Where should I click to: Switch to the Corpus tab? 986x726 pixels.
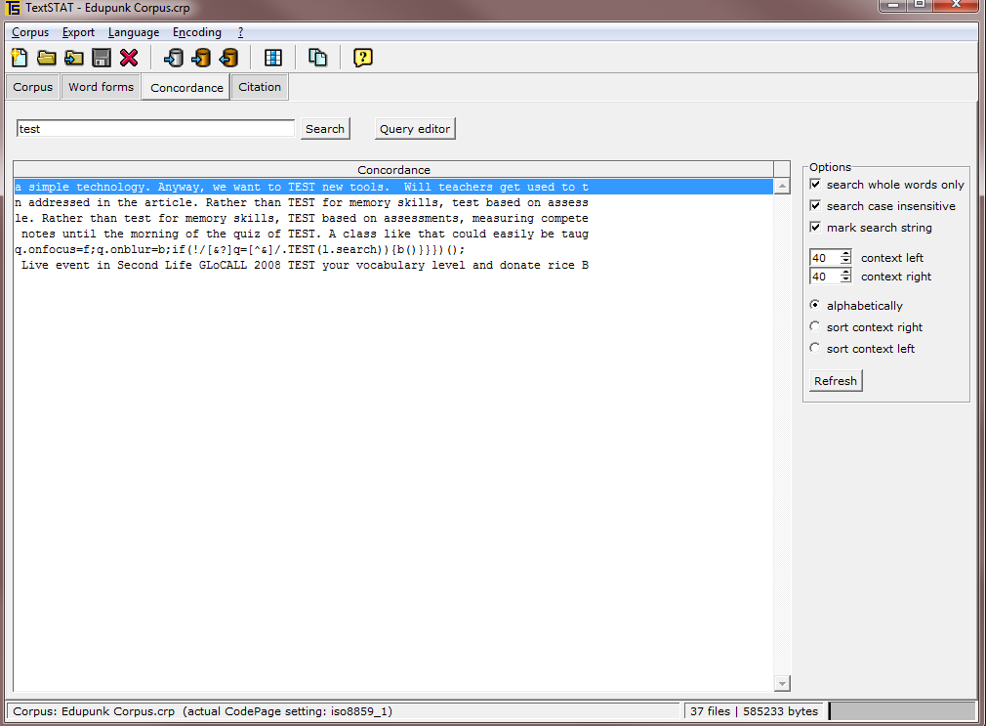pos(32,87)
